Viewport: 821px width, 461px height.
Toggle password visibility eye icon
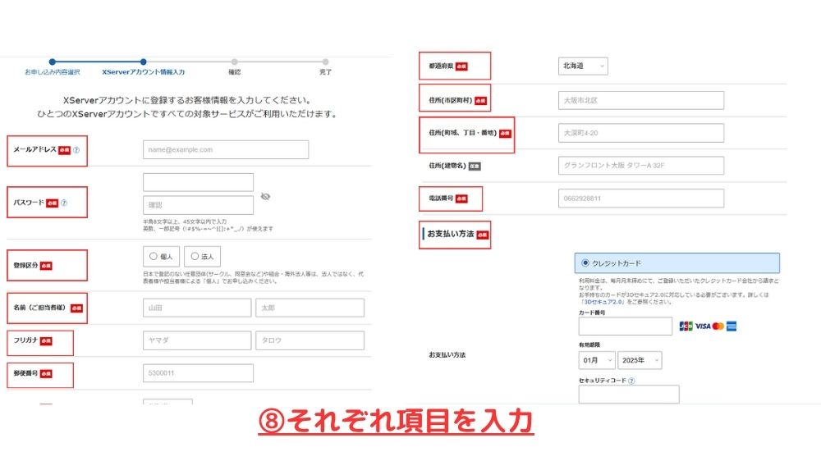point(265,197)
